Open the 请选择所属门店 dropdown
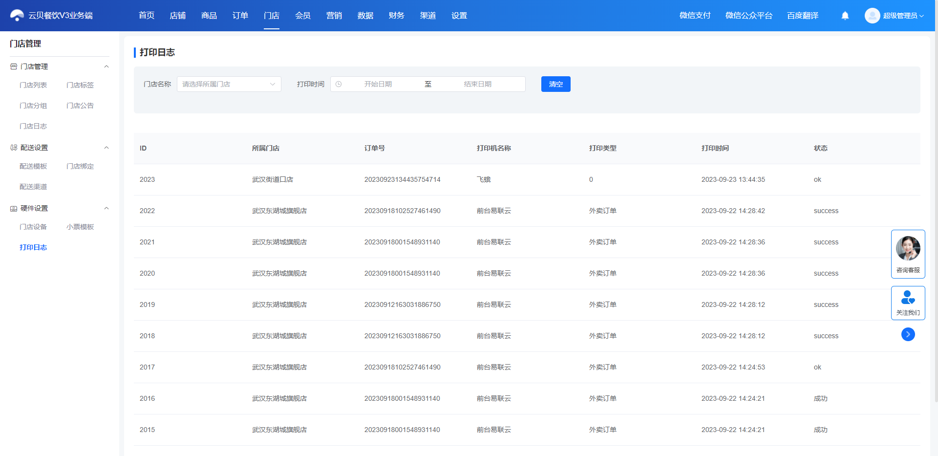 click(x=229, y=84)
